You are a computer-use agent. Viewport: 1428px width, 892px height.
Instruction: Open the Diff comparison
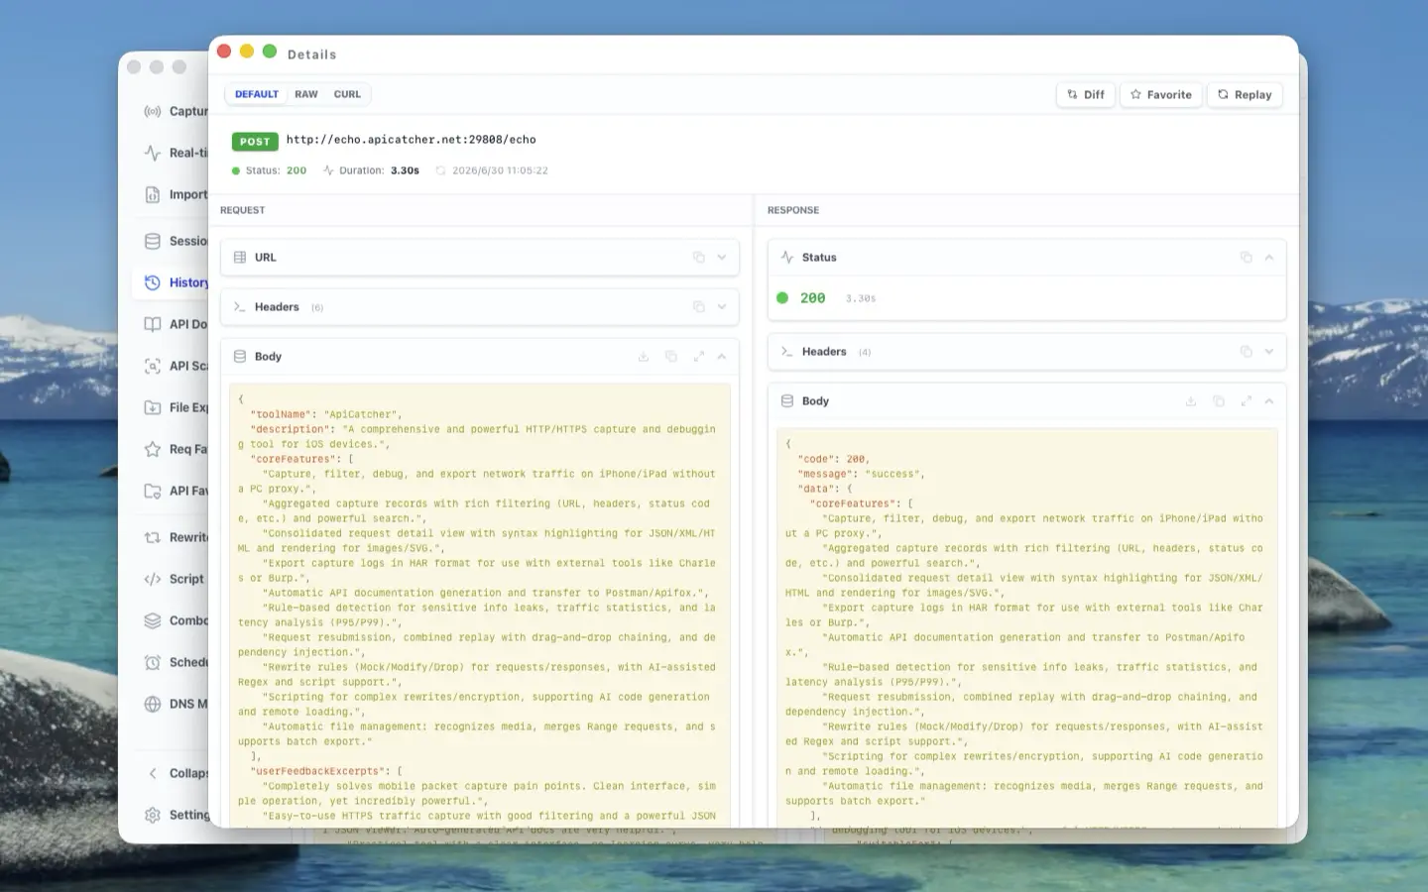[1086, 94]
